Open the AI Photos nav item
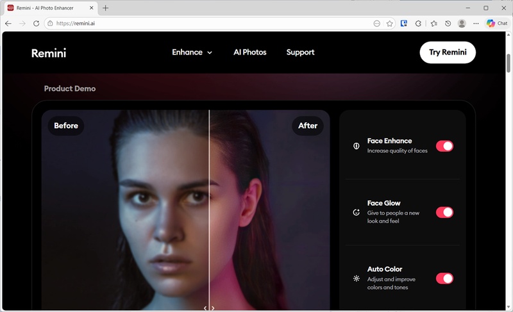513x312 pixels. (x=249, y=53)
